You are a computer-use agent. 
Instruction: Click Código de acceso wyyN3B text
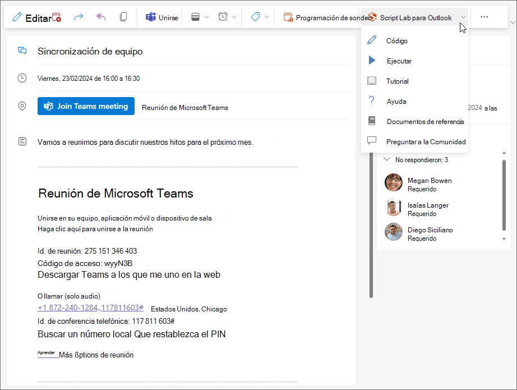pyautogui.click(x=85, y=263)
